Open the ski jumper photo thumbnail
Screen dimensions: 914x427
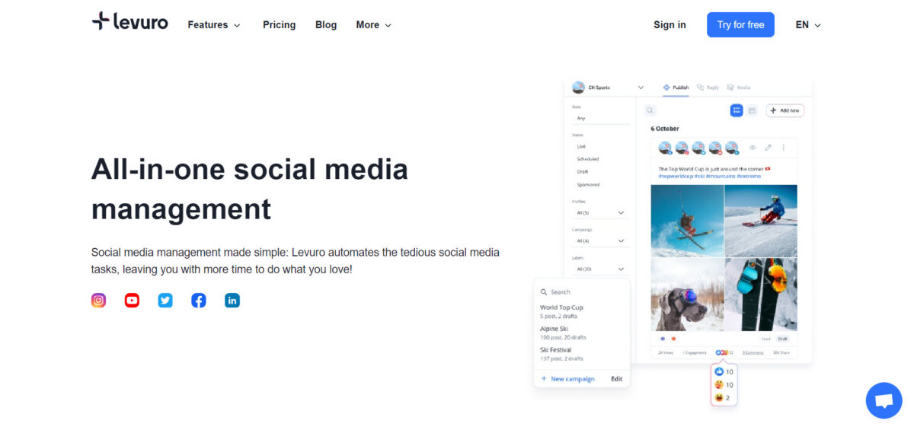[x=687, y=219]
